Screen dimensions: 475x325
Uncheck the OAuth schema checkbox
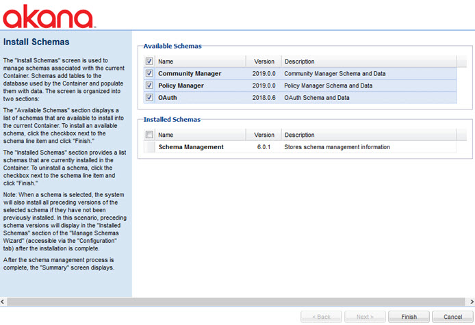(149, 98)
